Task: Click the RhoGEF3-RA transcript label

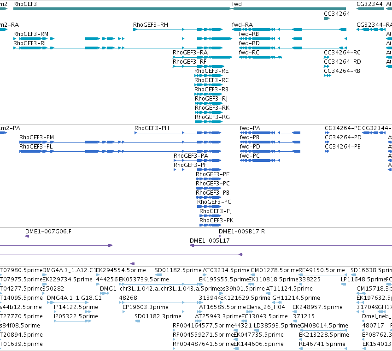Action: pos(190,53)
